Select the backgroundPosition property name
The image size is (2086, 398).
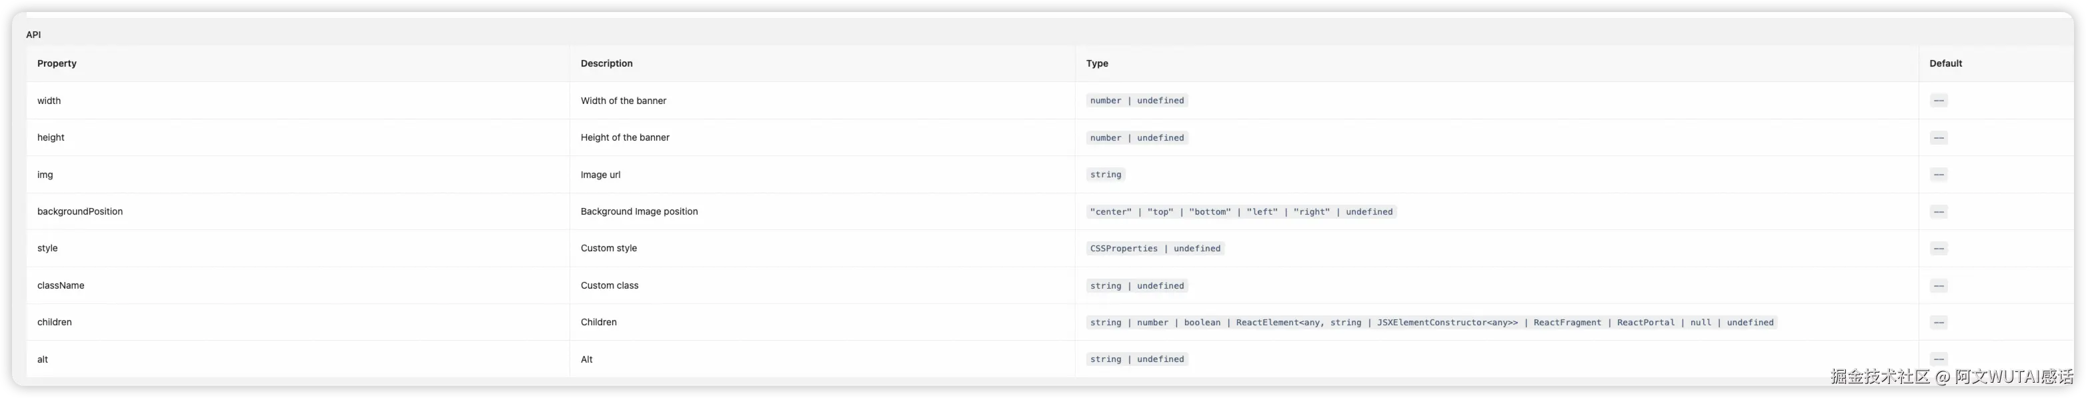(80, 212)
